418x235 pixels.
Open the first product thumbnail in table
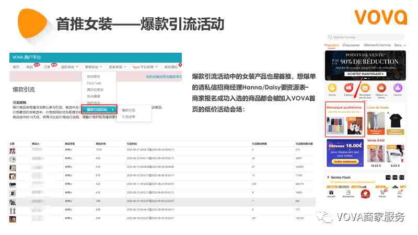point(12,151)
